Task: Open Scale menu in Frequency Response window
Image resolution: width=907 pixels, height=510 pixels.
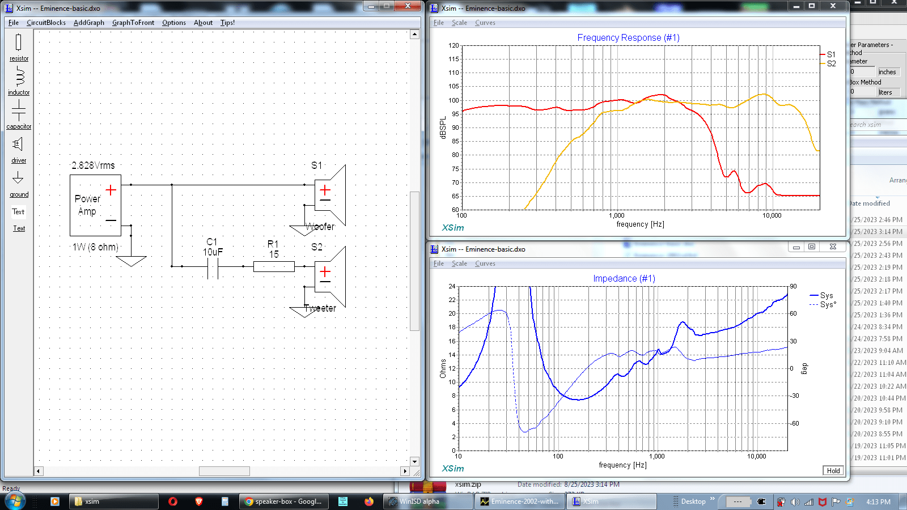Action: point(459,23)
